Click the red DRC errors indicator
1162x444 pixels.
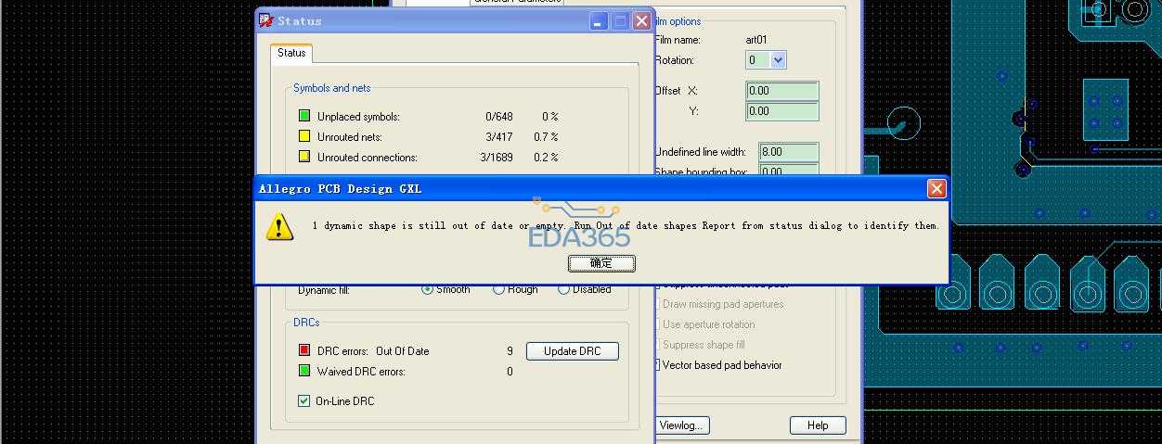304,350
